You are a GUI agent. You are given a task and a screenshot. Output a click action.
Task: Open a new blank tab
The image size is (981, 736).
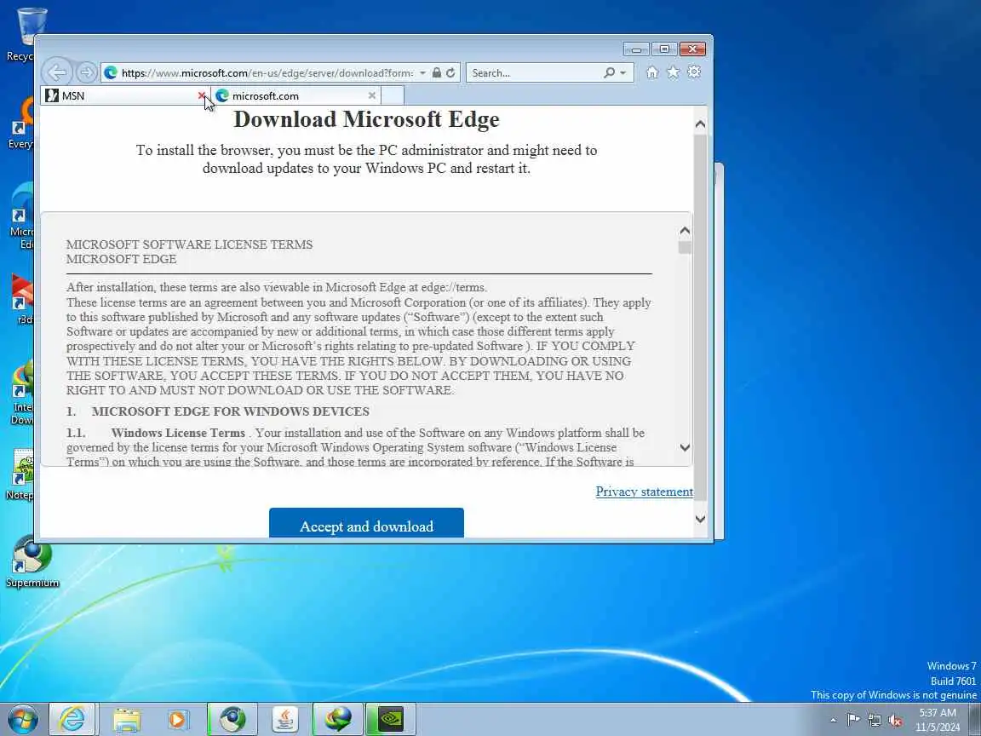click(x=393, y=95)
